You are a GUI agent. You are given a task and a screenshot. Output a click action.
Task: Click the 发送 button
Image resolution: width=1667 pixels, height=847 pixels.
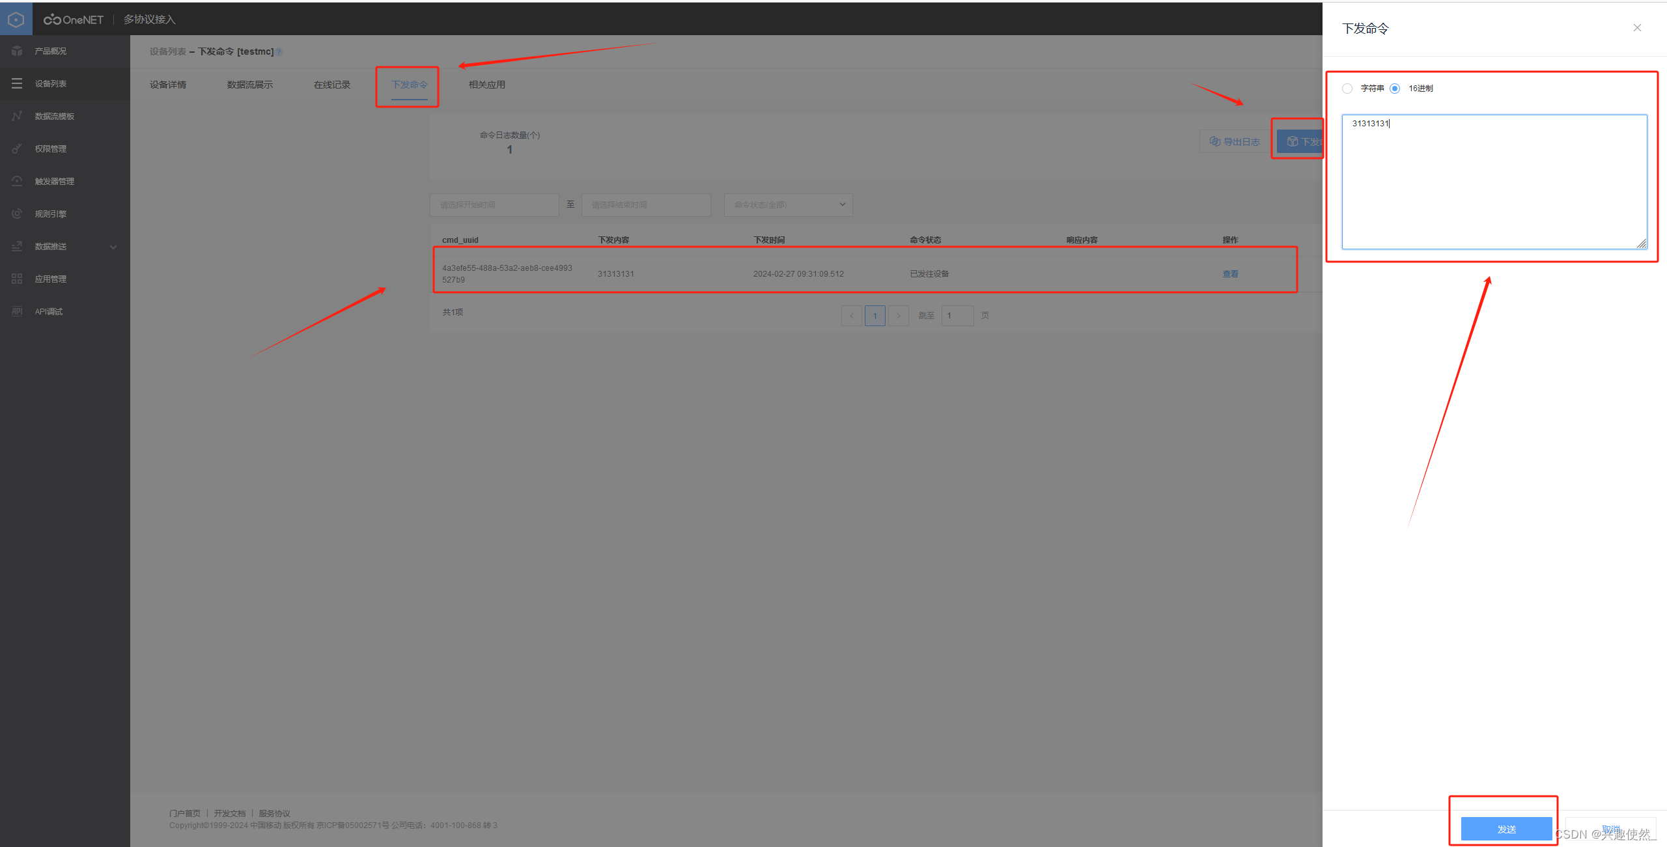(1506, 829)
